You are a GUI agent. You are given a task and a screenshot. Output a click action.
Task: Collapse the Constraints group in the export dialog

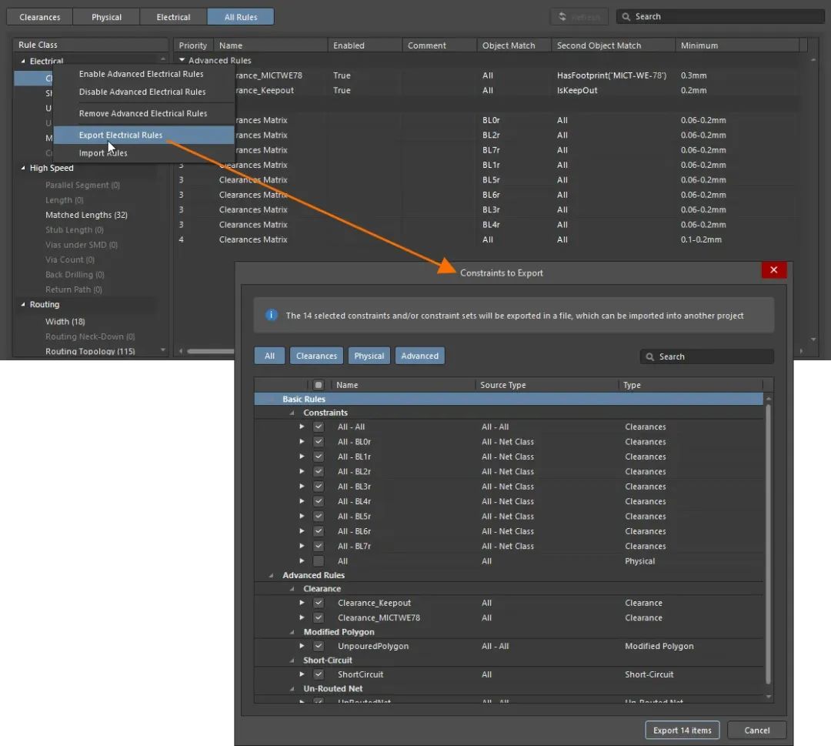(x=292, y=413)
